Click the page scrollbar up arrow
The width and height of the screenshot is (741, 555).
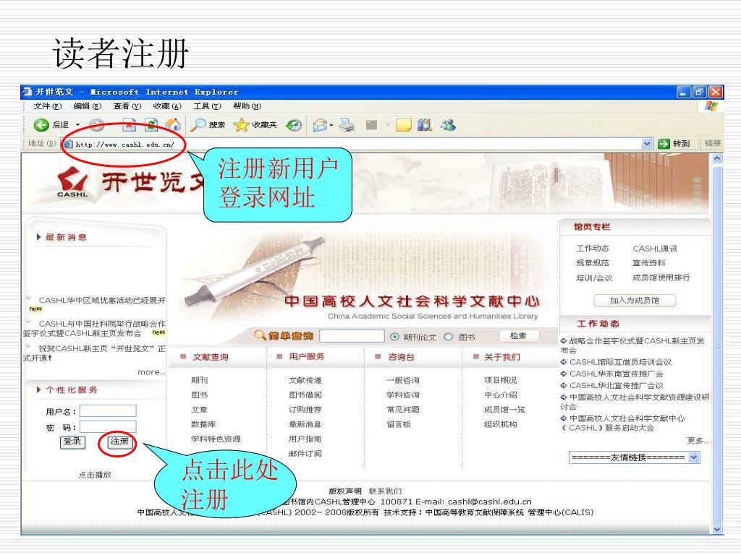coord(717,158)
